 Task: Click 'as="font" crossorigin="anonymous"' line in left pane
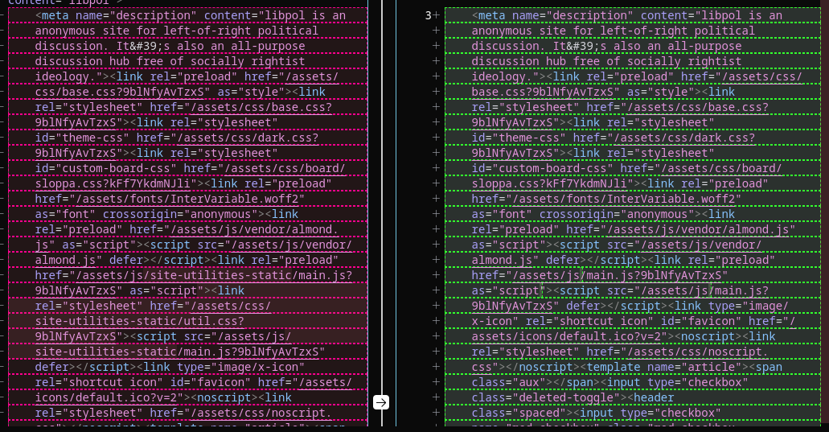[x=166, y=215]
